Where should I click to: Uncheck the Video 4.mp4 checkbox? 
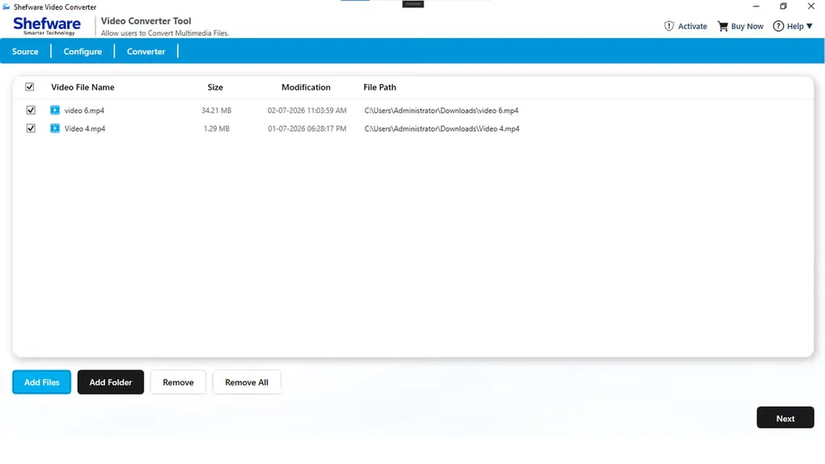31,129
